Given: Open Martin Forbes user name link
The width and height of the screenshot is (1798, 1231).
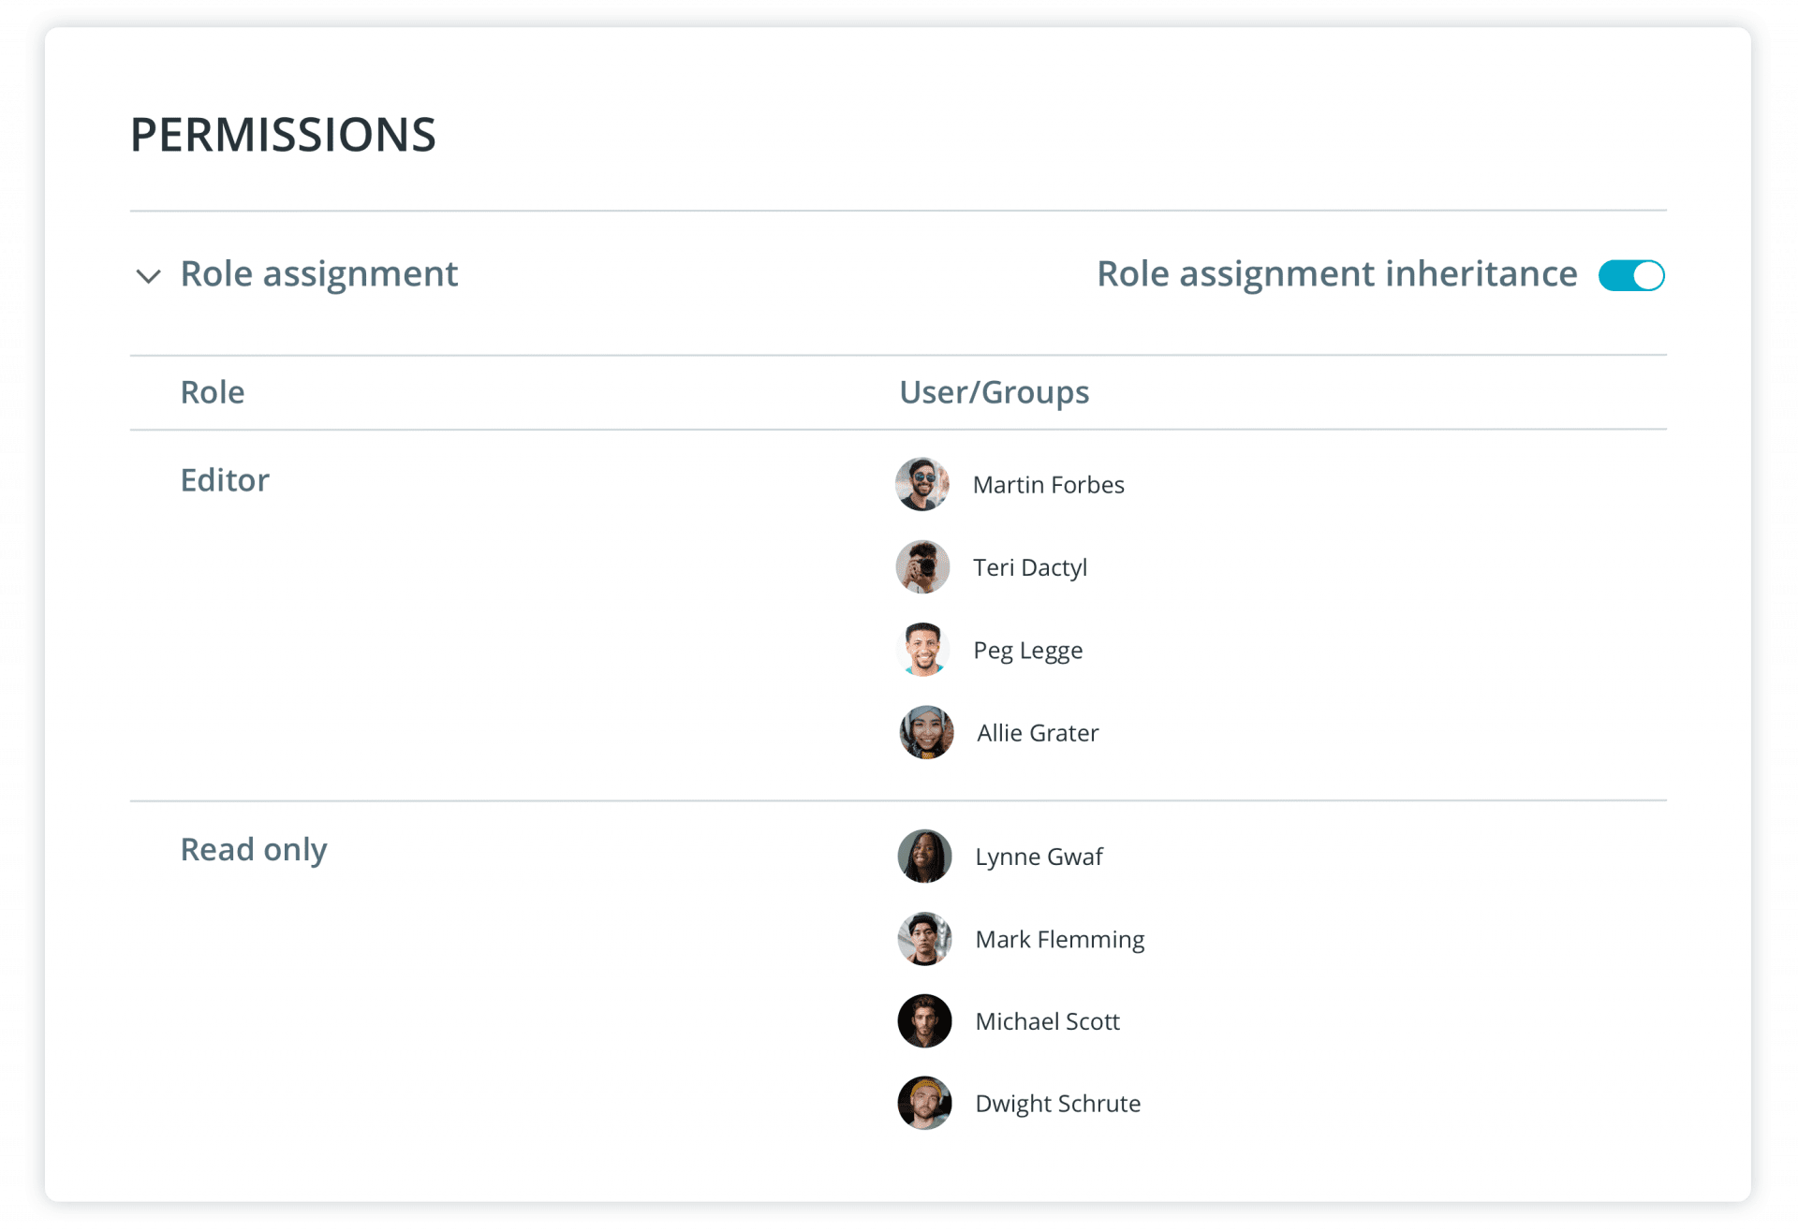Looking at the screenshot, I should coord(1048,485).
